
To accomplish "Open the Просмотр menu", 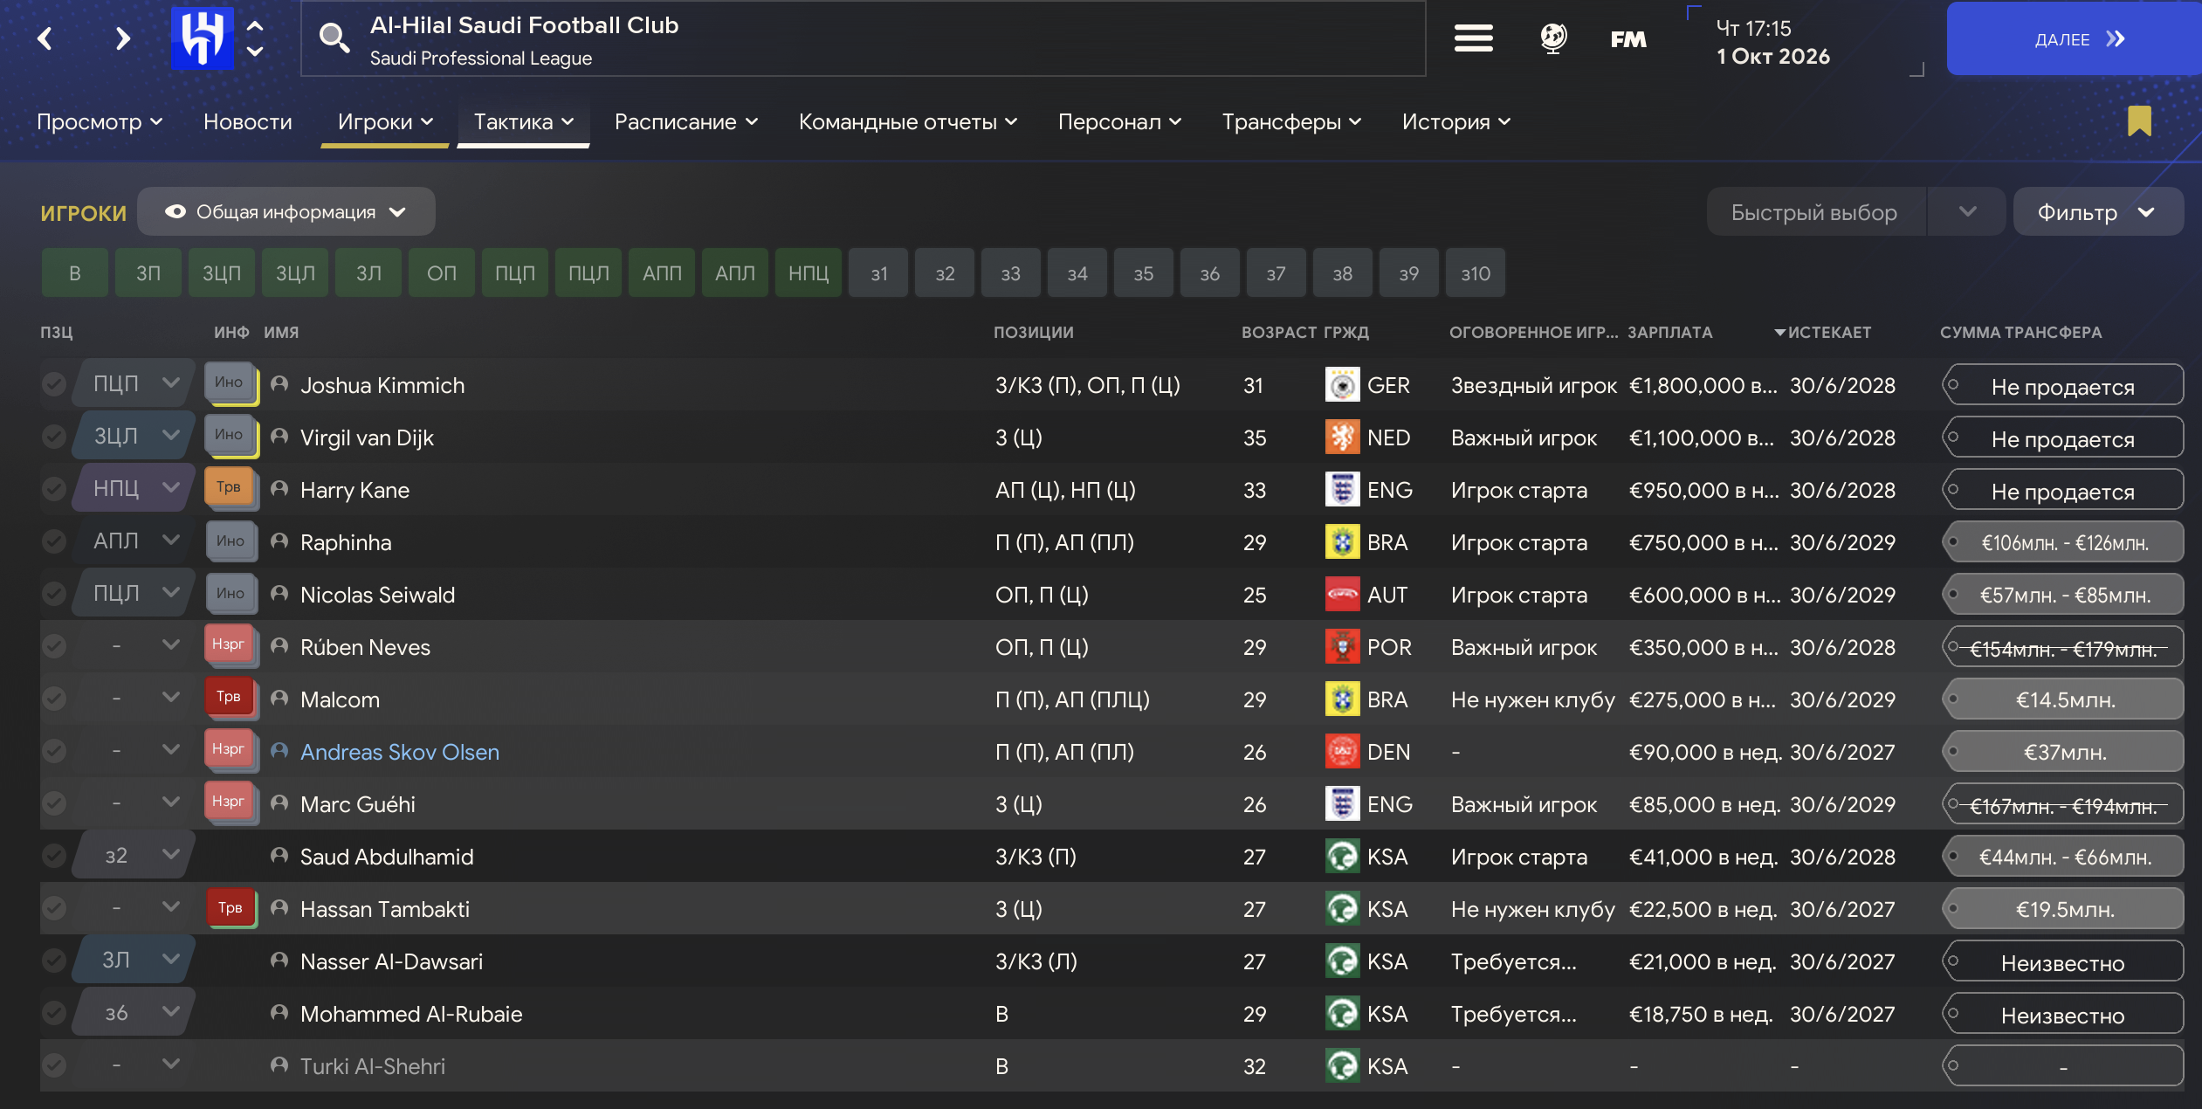I will pos(100,121).
